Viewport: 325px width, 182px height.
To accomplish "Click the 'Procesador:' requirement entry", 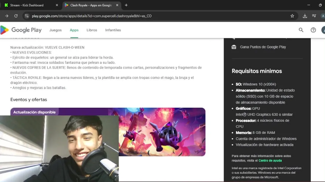I will tap(262, 124).
